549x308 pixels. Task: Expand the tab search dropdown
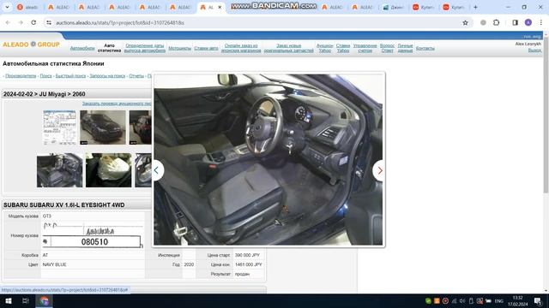pos(7,7)
